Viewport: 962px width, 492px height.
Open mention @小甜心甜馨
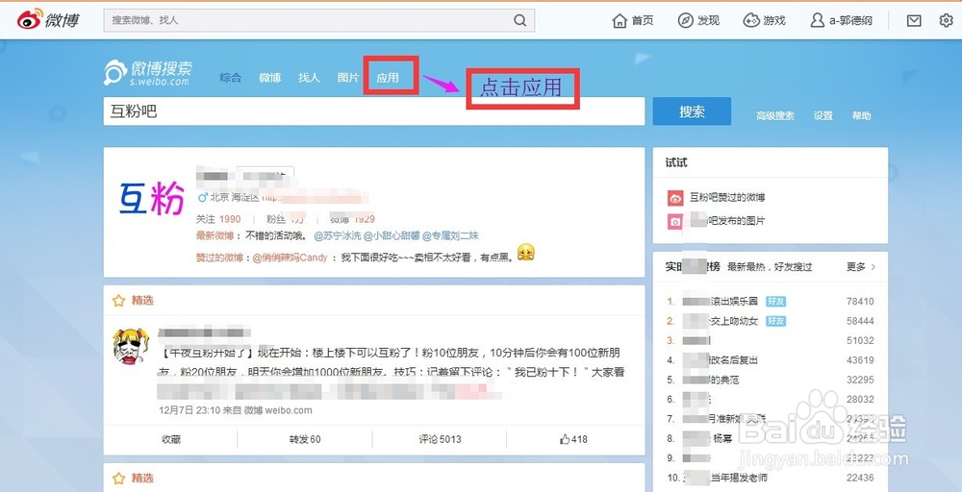point(392,235)
